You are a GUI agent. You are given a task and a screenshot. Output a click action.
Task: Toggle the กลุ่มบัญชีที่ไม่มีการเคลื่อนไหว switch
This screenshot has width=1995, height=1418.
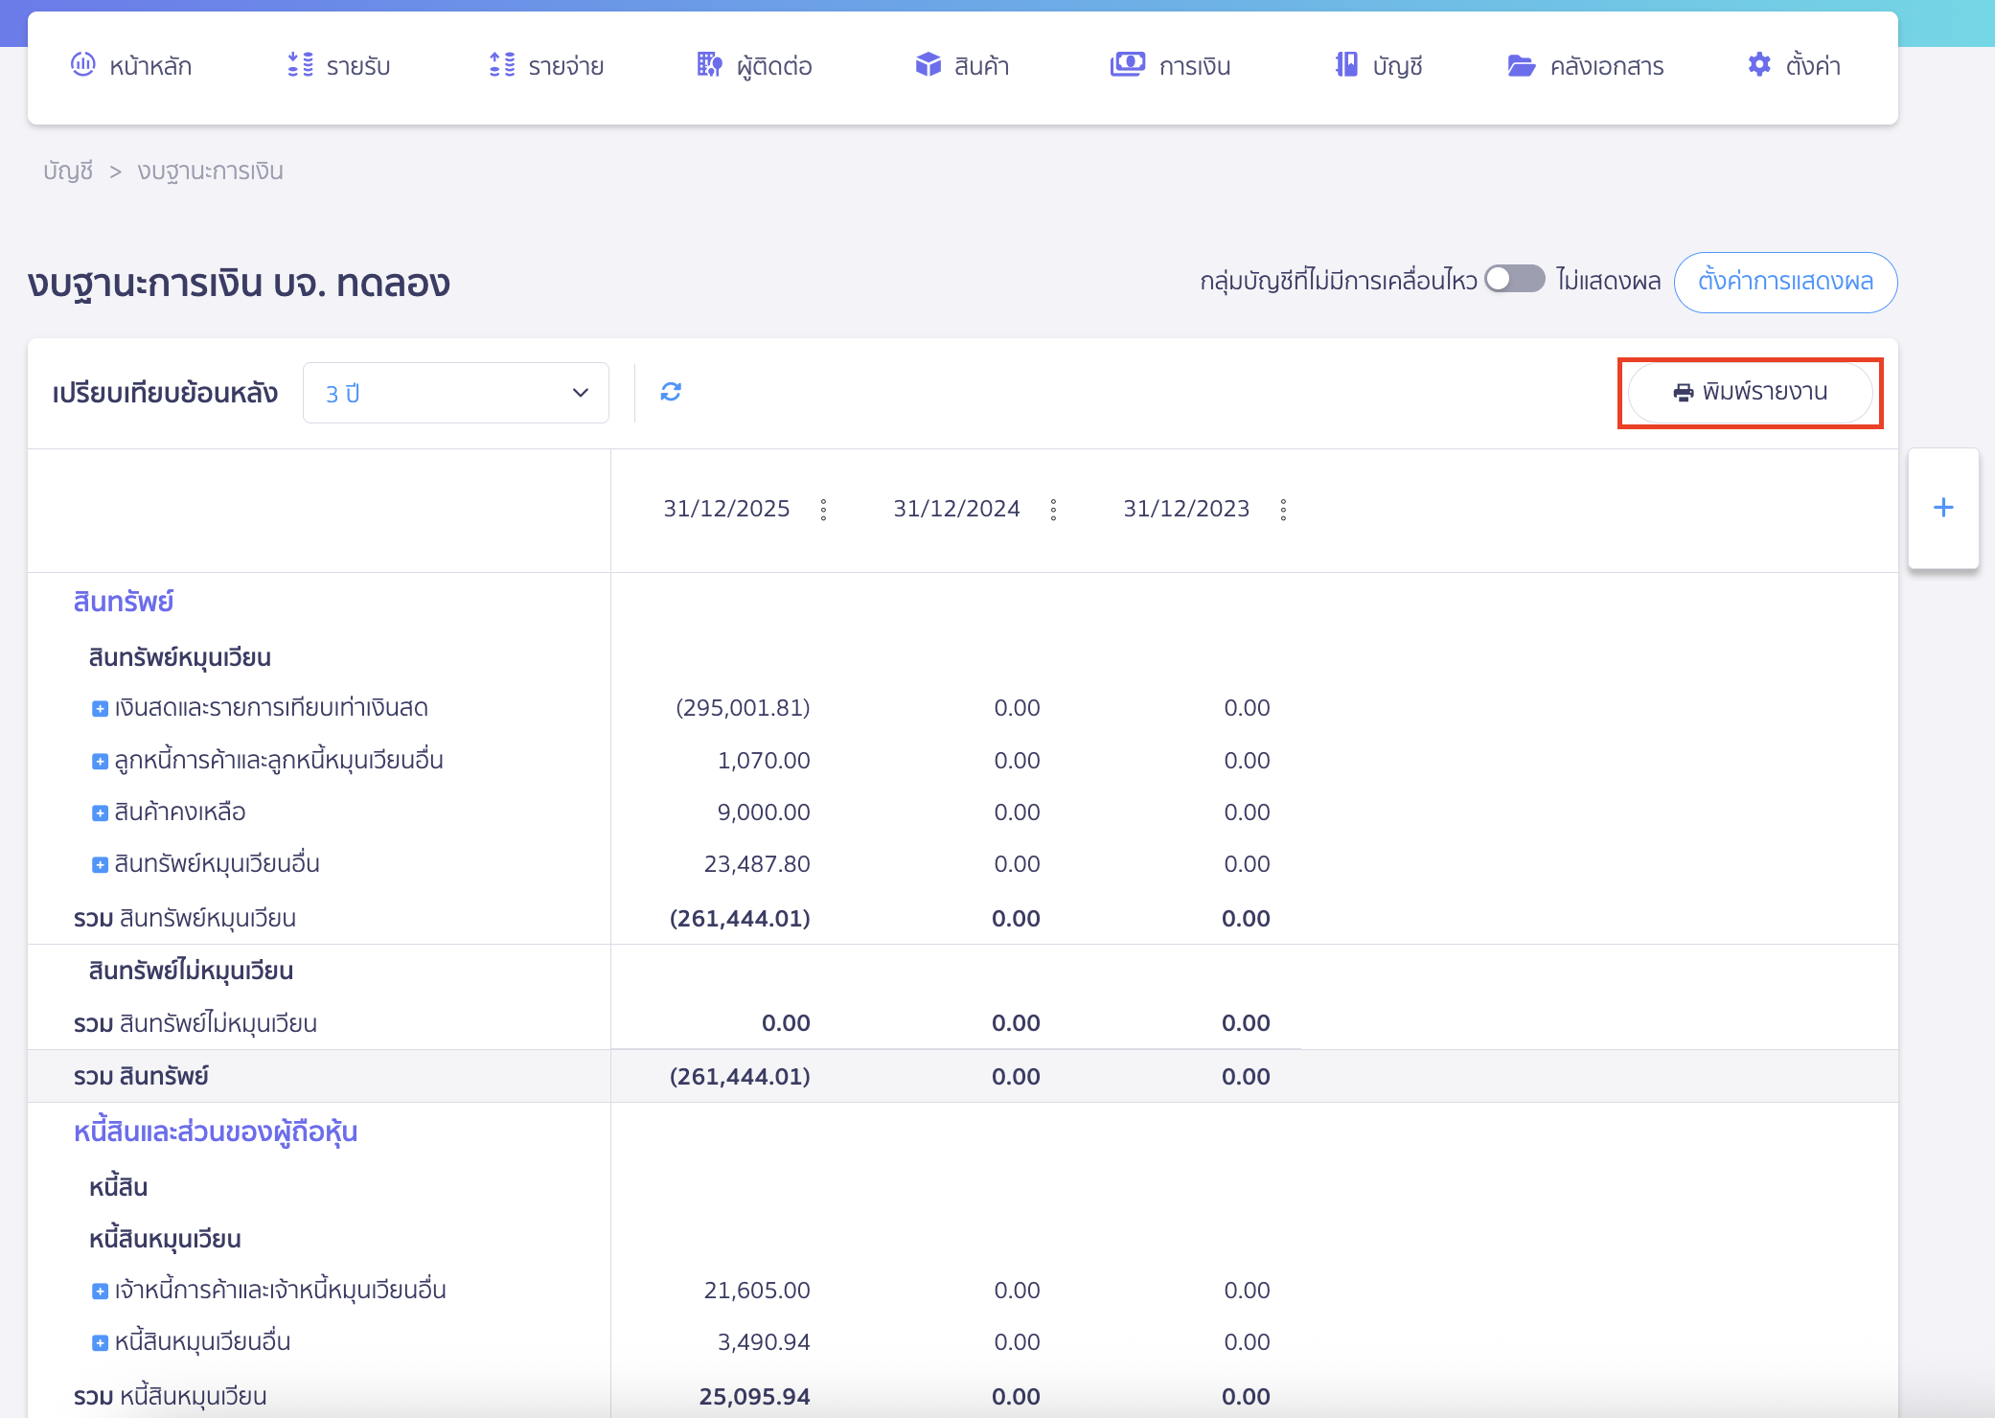click(1514, 280)
